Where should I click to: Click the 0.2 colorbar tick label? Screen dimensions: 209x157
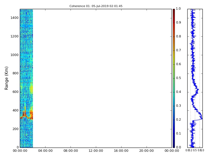178,120
